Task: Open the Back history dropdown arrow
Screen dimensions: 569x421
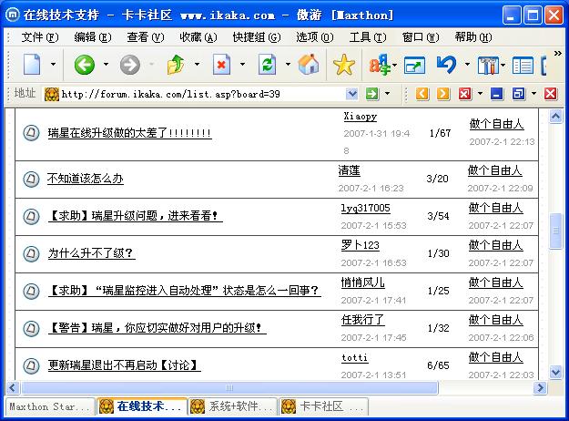Action: coord(106,65)
